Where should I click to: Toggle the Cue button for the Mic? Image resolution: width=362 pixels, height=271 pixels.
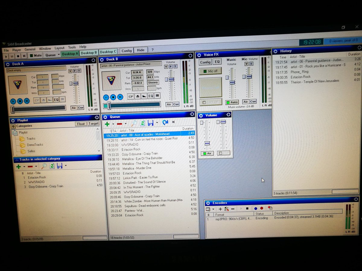253,101
